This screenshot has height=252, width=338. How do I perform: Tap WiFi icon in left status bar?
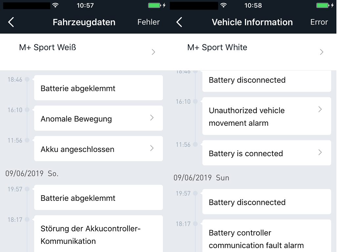pyautogui.click(x=55, y=5)
